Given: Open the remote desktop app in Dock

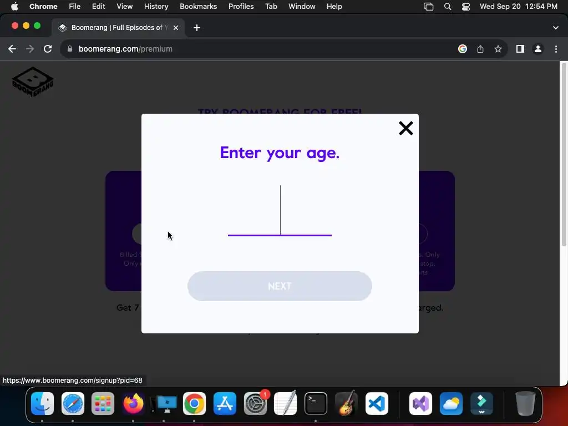Looking at the screenshot, I should pos(164,404).
